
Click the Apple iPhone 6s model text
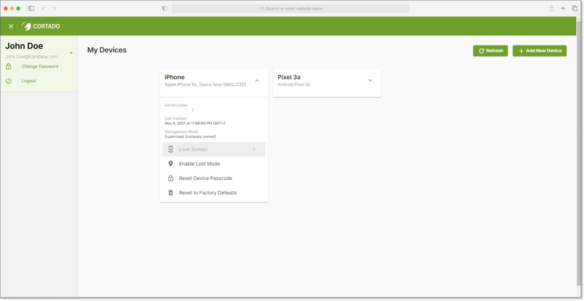click(x=205, y=85)
